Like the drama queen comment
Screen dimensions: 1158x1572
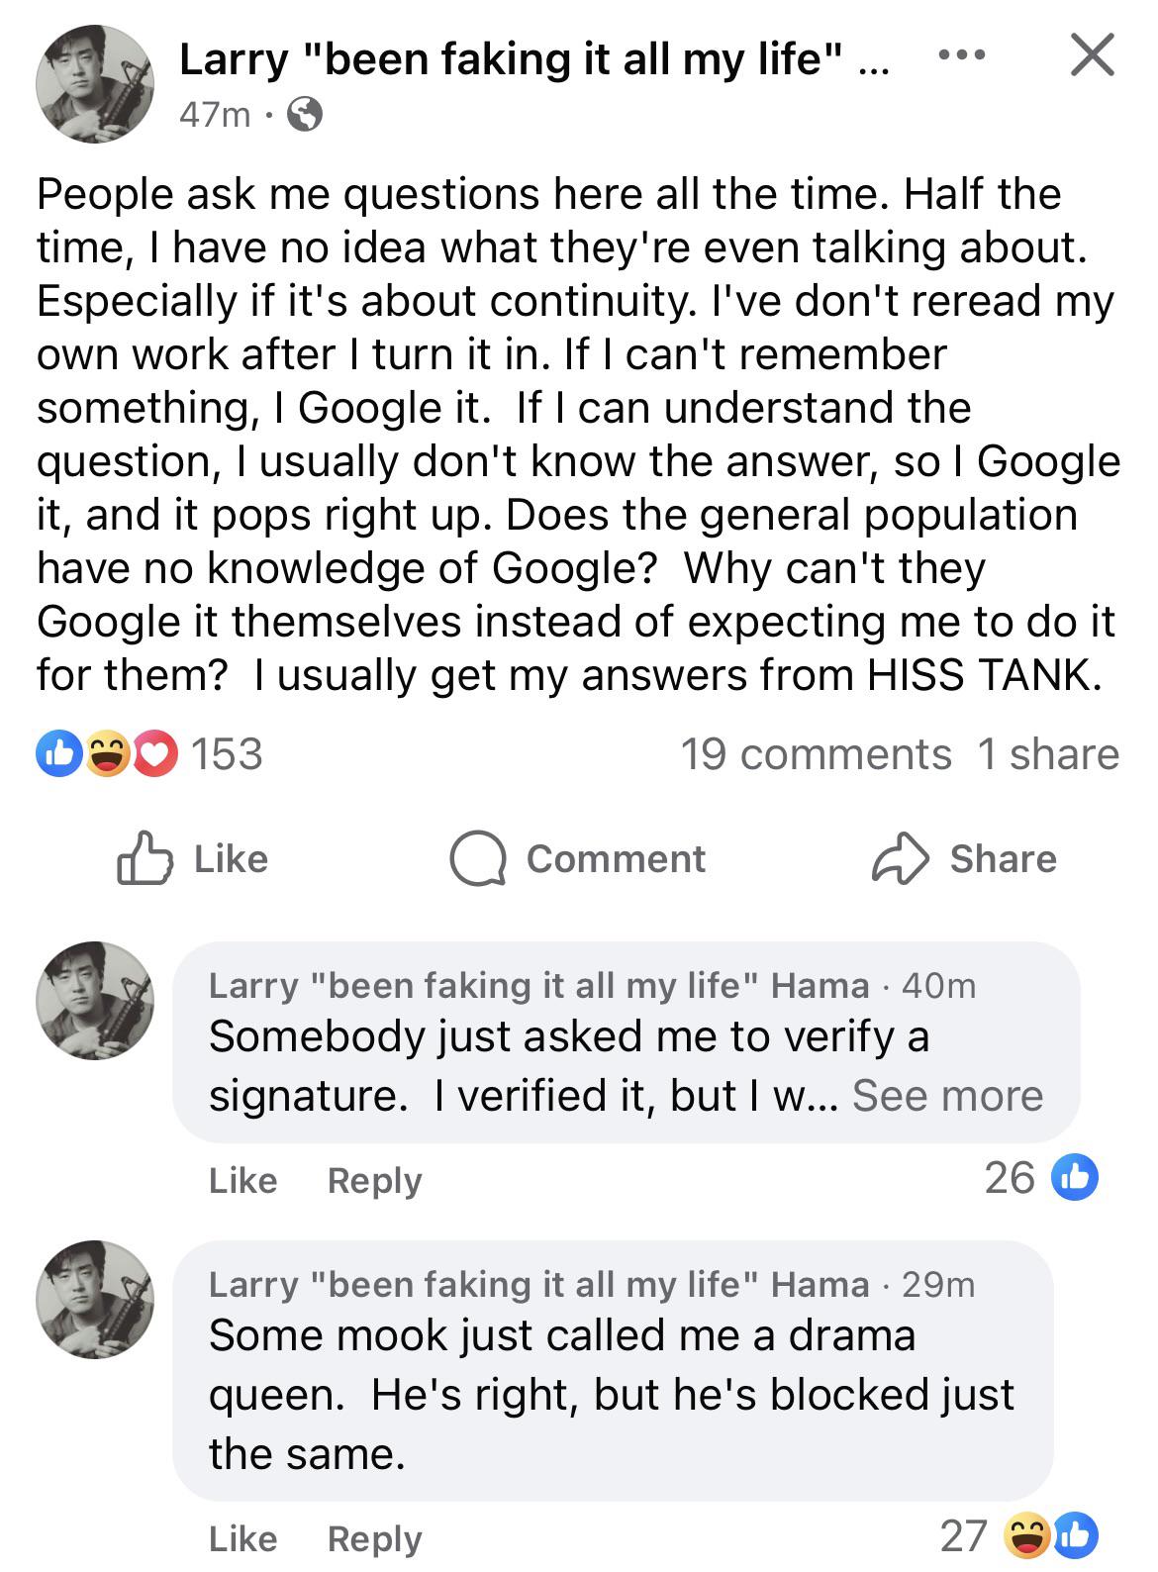point(242,1538)
